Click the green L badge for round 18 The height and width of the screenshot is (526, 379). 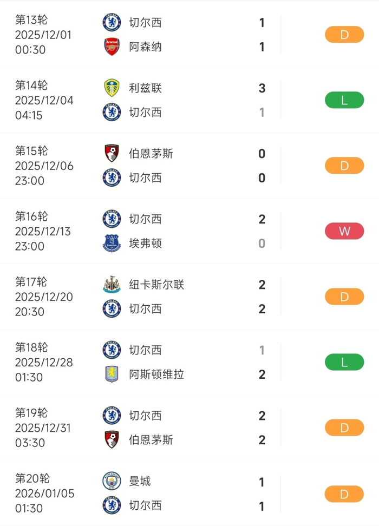click(x=344, y=363)
